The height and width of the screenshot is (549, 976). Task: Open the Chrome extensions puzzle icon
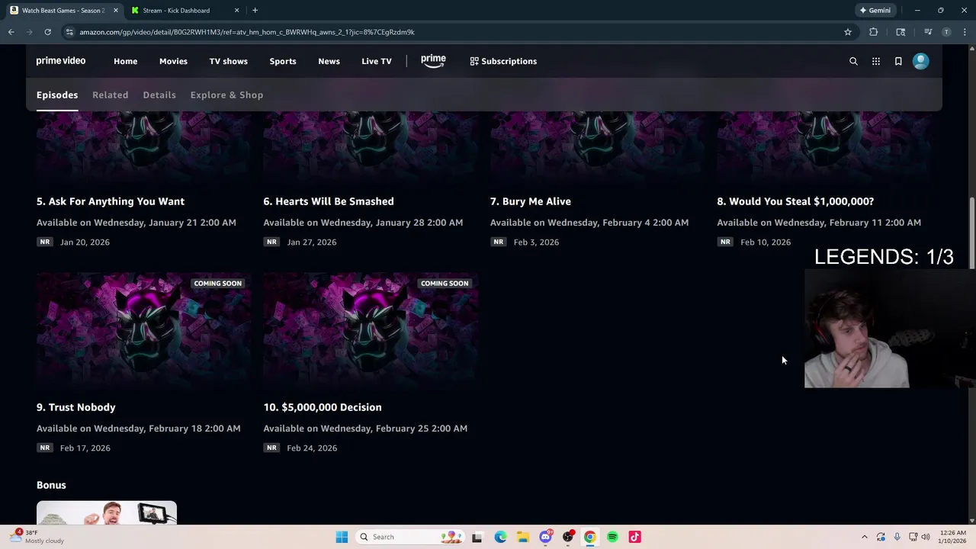pyautogui.click(x=873, y=32)
